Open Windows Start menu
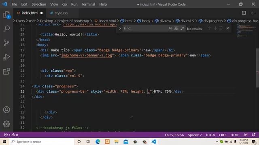The height and width of the screenshot is (145, 259). coord(4,141)
